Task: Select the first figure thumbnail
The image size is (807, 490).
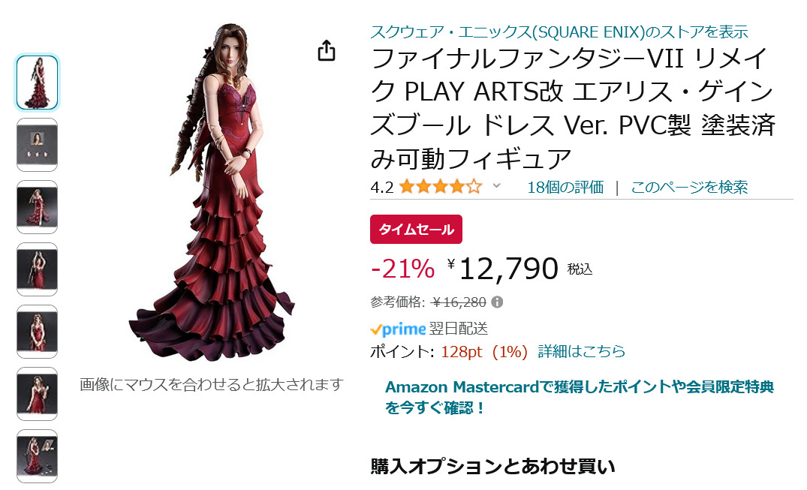Action: (37, 83)
